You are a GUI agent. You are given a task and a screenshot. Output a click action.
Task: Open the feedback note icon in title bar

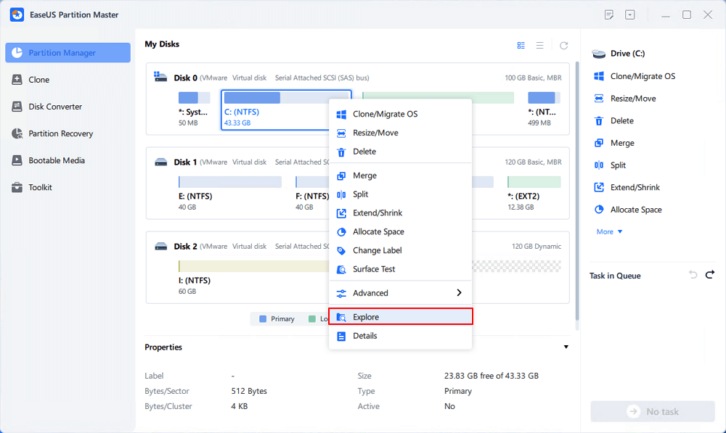609,15
